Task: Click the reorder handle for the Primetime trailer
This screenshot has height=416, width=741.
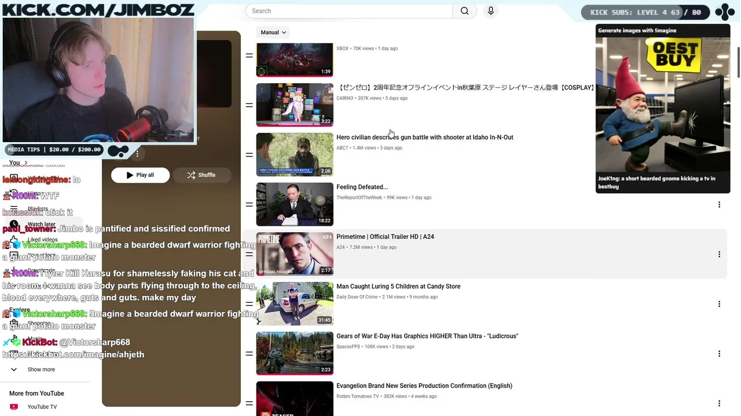Action: coord(249,254)
